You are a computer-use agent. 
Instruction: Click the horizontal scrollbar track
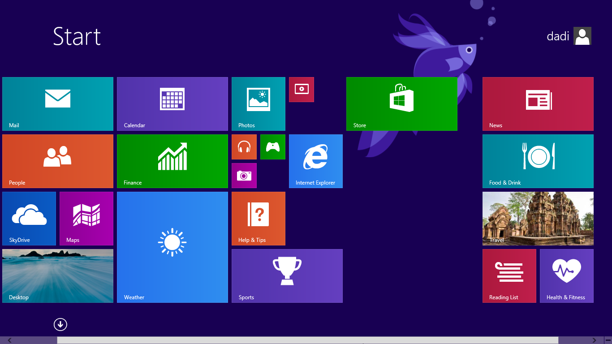point(307,340)
